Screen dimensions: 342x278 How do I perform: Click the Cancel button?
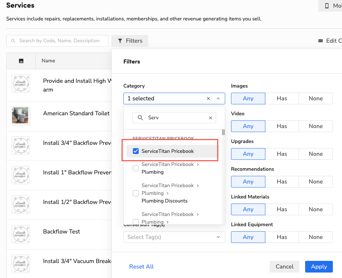[284, 267]
